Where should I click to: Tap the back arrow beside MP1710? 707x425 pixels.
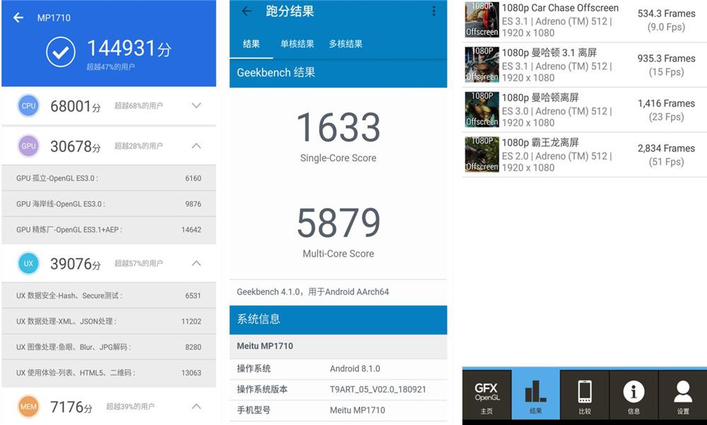click(18, 18)
